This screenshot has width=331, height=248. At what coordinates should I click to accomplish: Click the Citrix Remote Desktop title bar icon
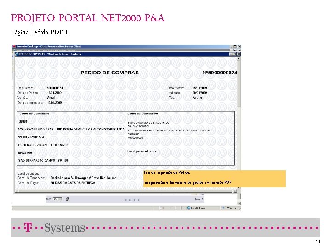coord(14,46)
